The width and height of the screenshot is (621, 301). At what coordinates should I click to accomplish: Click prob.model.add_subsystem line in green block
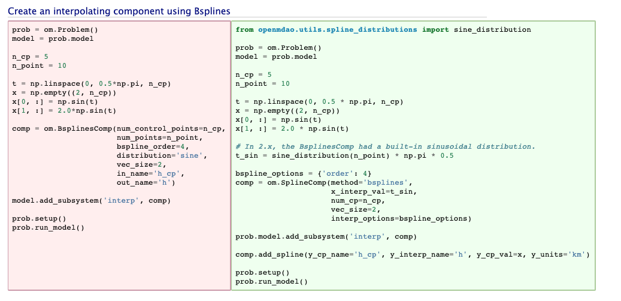click(326, 236)
